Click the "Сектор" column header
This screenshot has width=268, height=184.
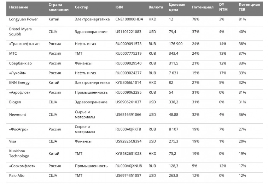(x=82, y=7)
